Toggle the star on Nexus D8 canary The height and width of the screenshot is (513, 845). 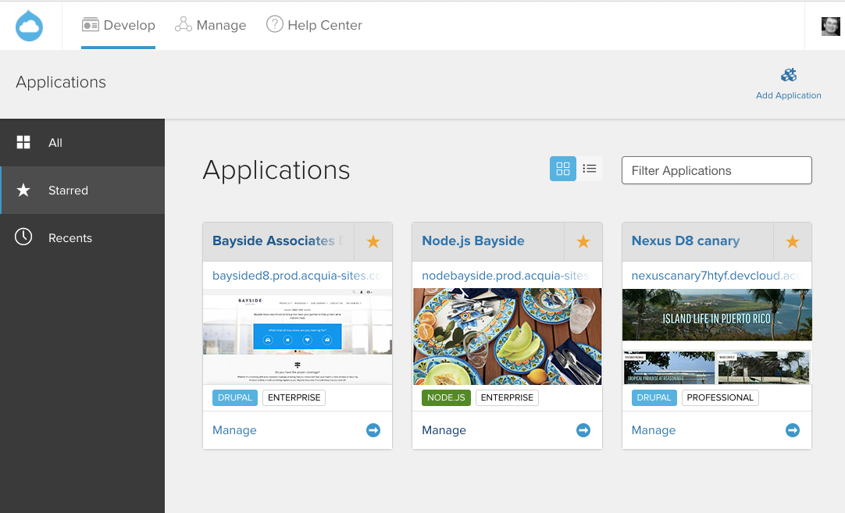(792, 241)
